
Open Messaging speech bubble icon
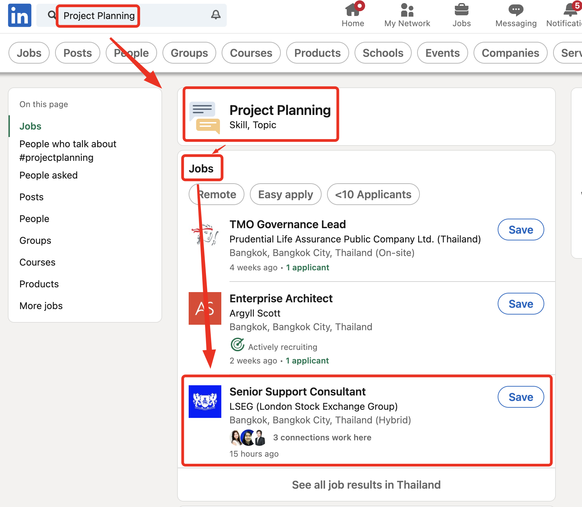click(516, 10)
